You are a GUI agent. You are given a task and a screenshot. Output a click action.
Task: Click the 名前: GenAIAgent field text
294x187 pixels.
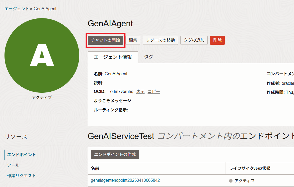coord(110,74)
